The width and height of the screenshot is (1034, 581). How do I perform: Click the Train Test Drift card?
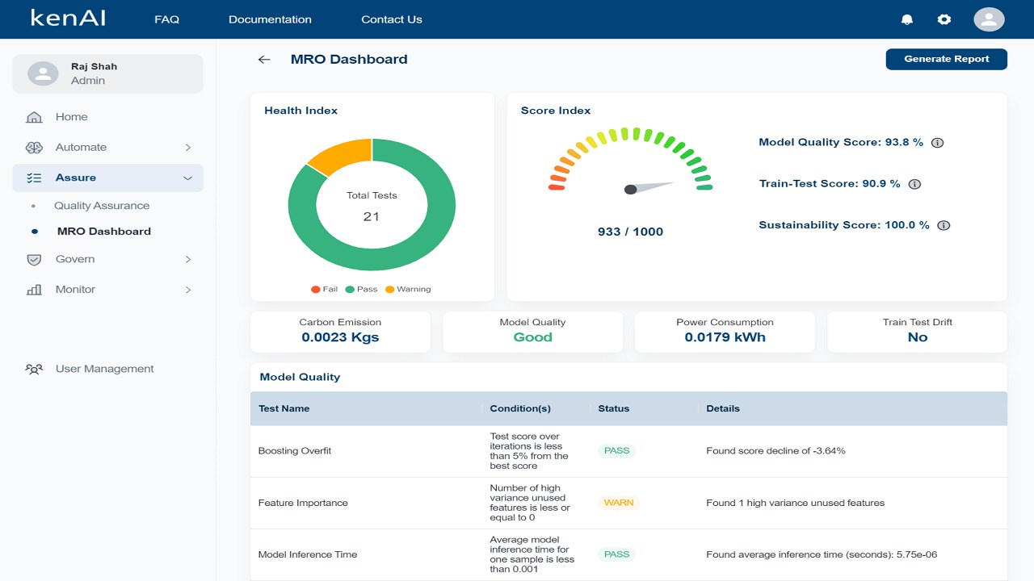tap(918, 332)
